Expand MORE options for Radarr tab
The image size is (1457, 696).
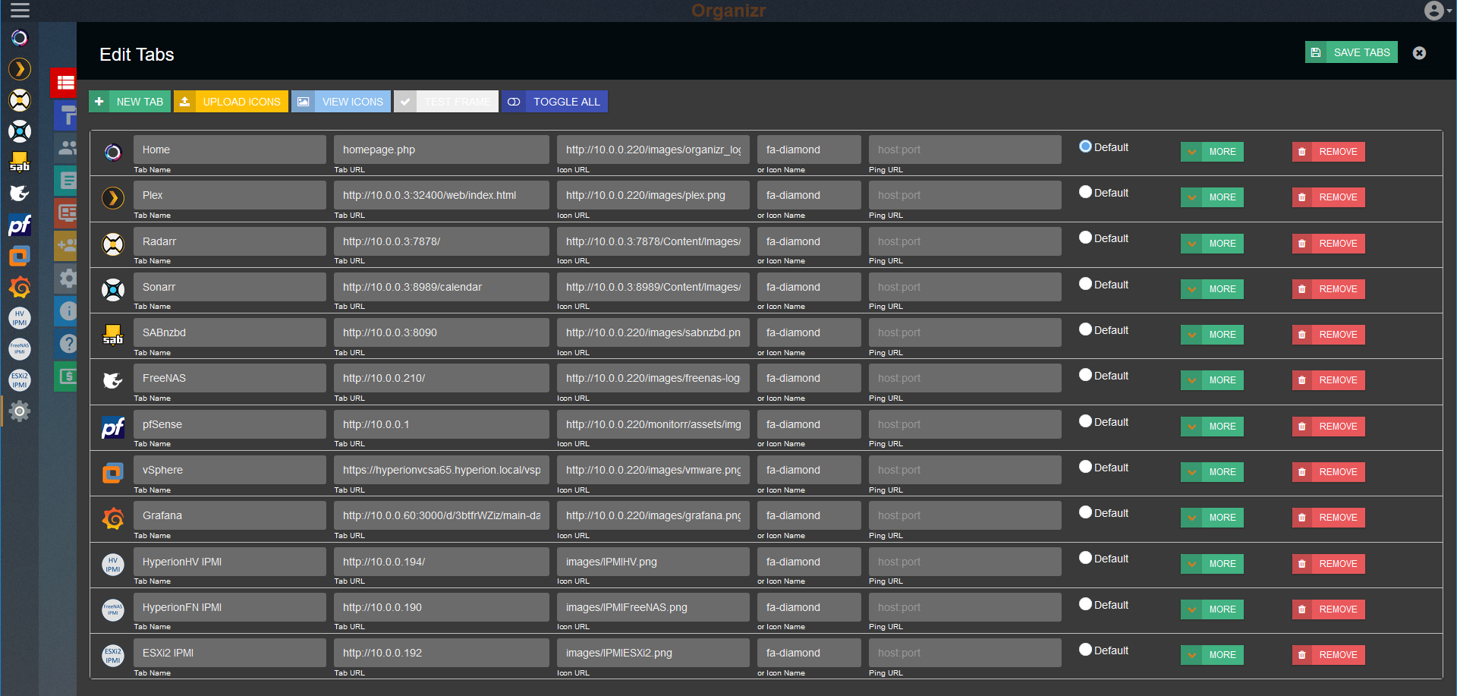click(1212, 244)
